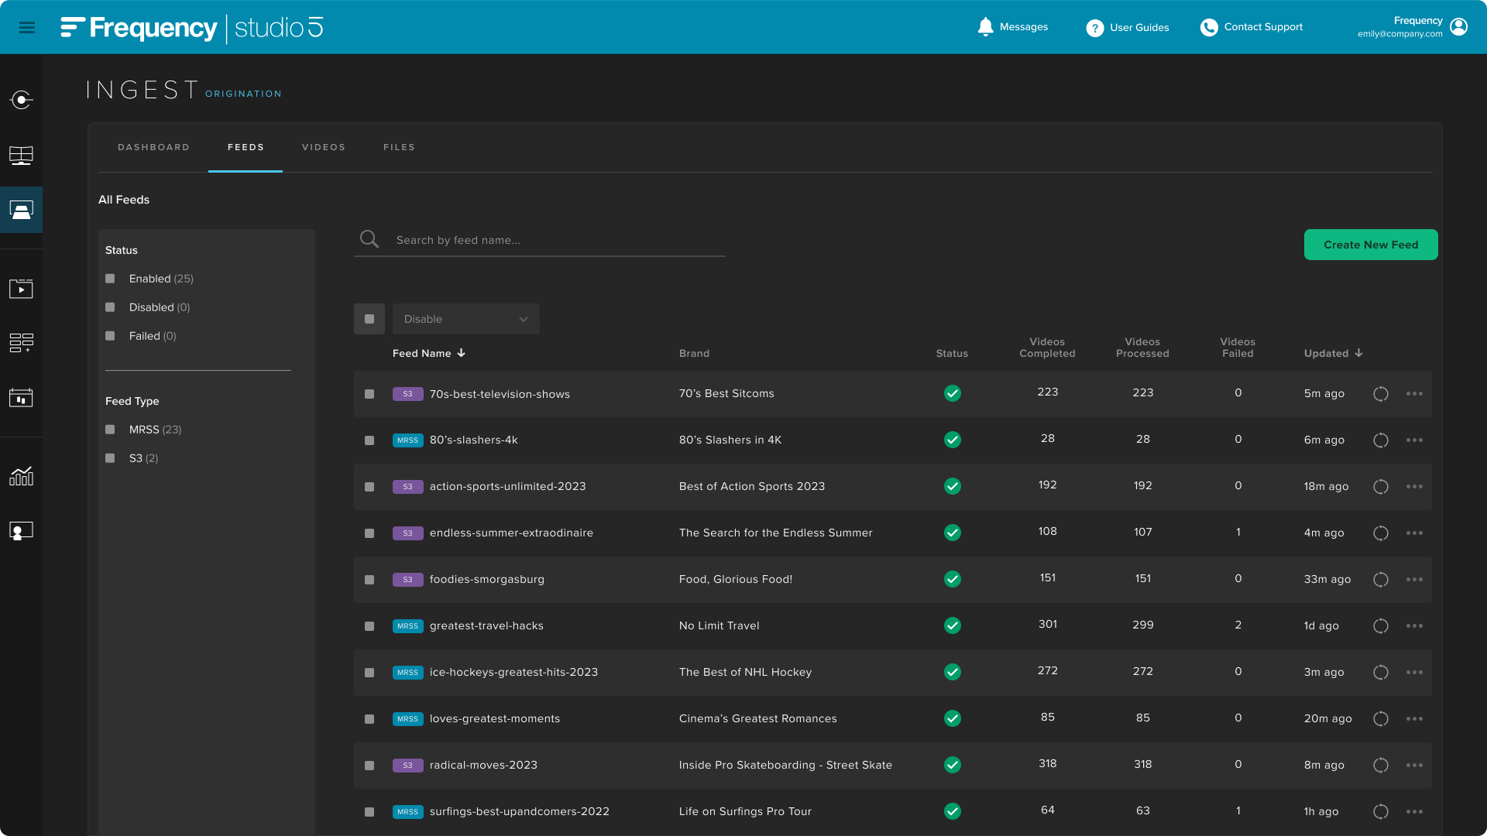Open more options for 80's-slashers-4k feed
This screenshot has width=1487, height=836.
pos(1414,440)
